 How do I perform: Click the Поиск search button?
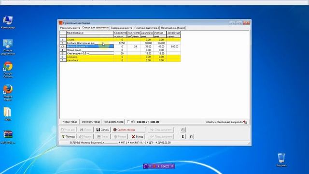pos(85,130)
